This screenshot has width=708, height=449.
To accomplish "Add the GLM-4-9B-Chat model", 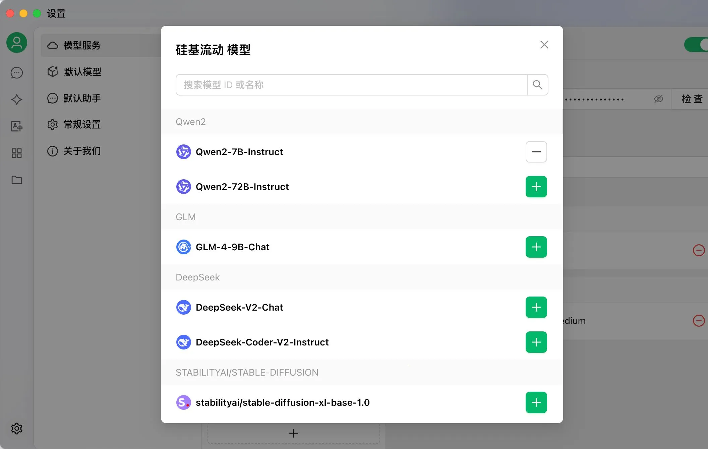I will (536, 247).
